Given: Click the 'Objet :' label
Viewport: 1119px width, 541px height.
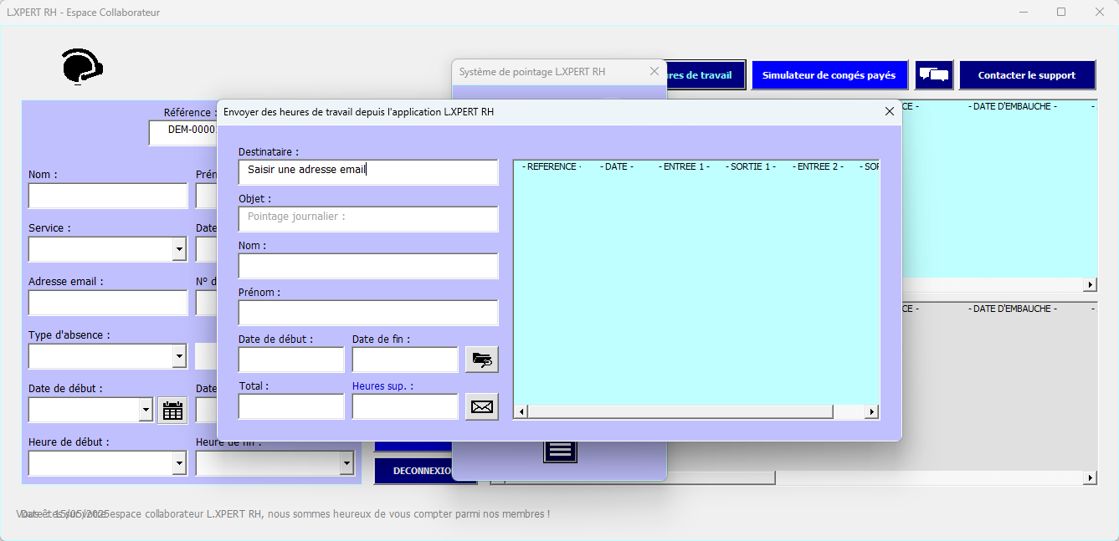Looking at the screenshot, I should click(255, 199).
